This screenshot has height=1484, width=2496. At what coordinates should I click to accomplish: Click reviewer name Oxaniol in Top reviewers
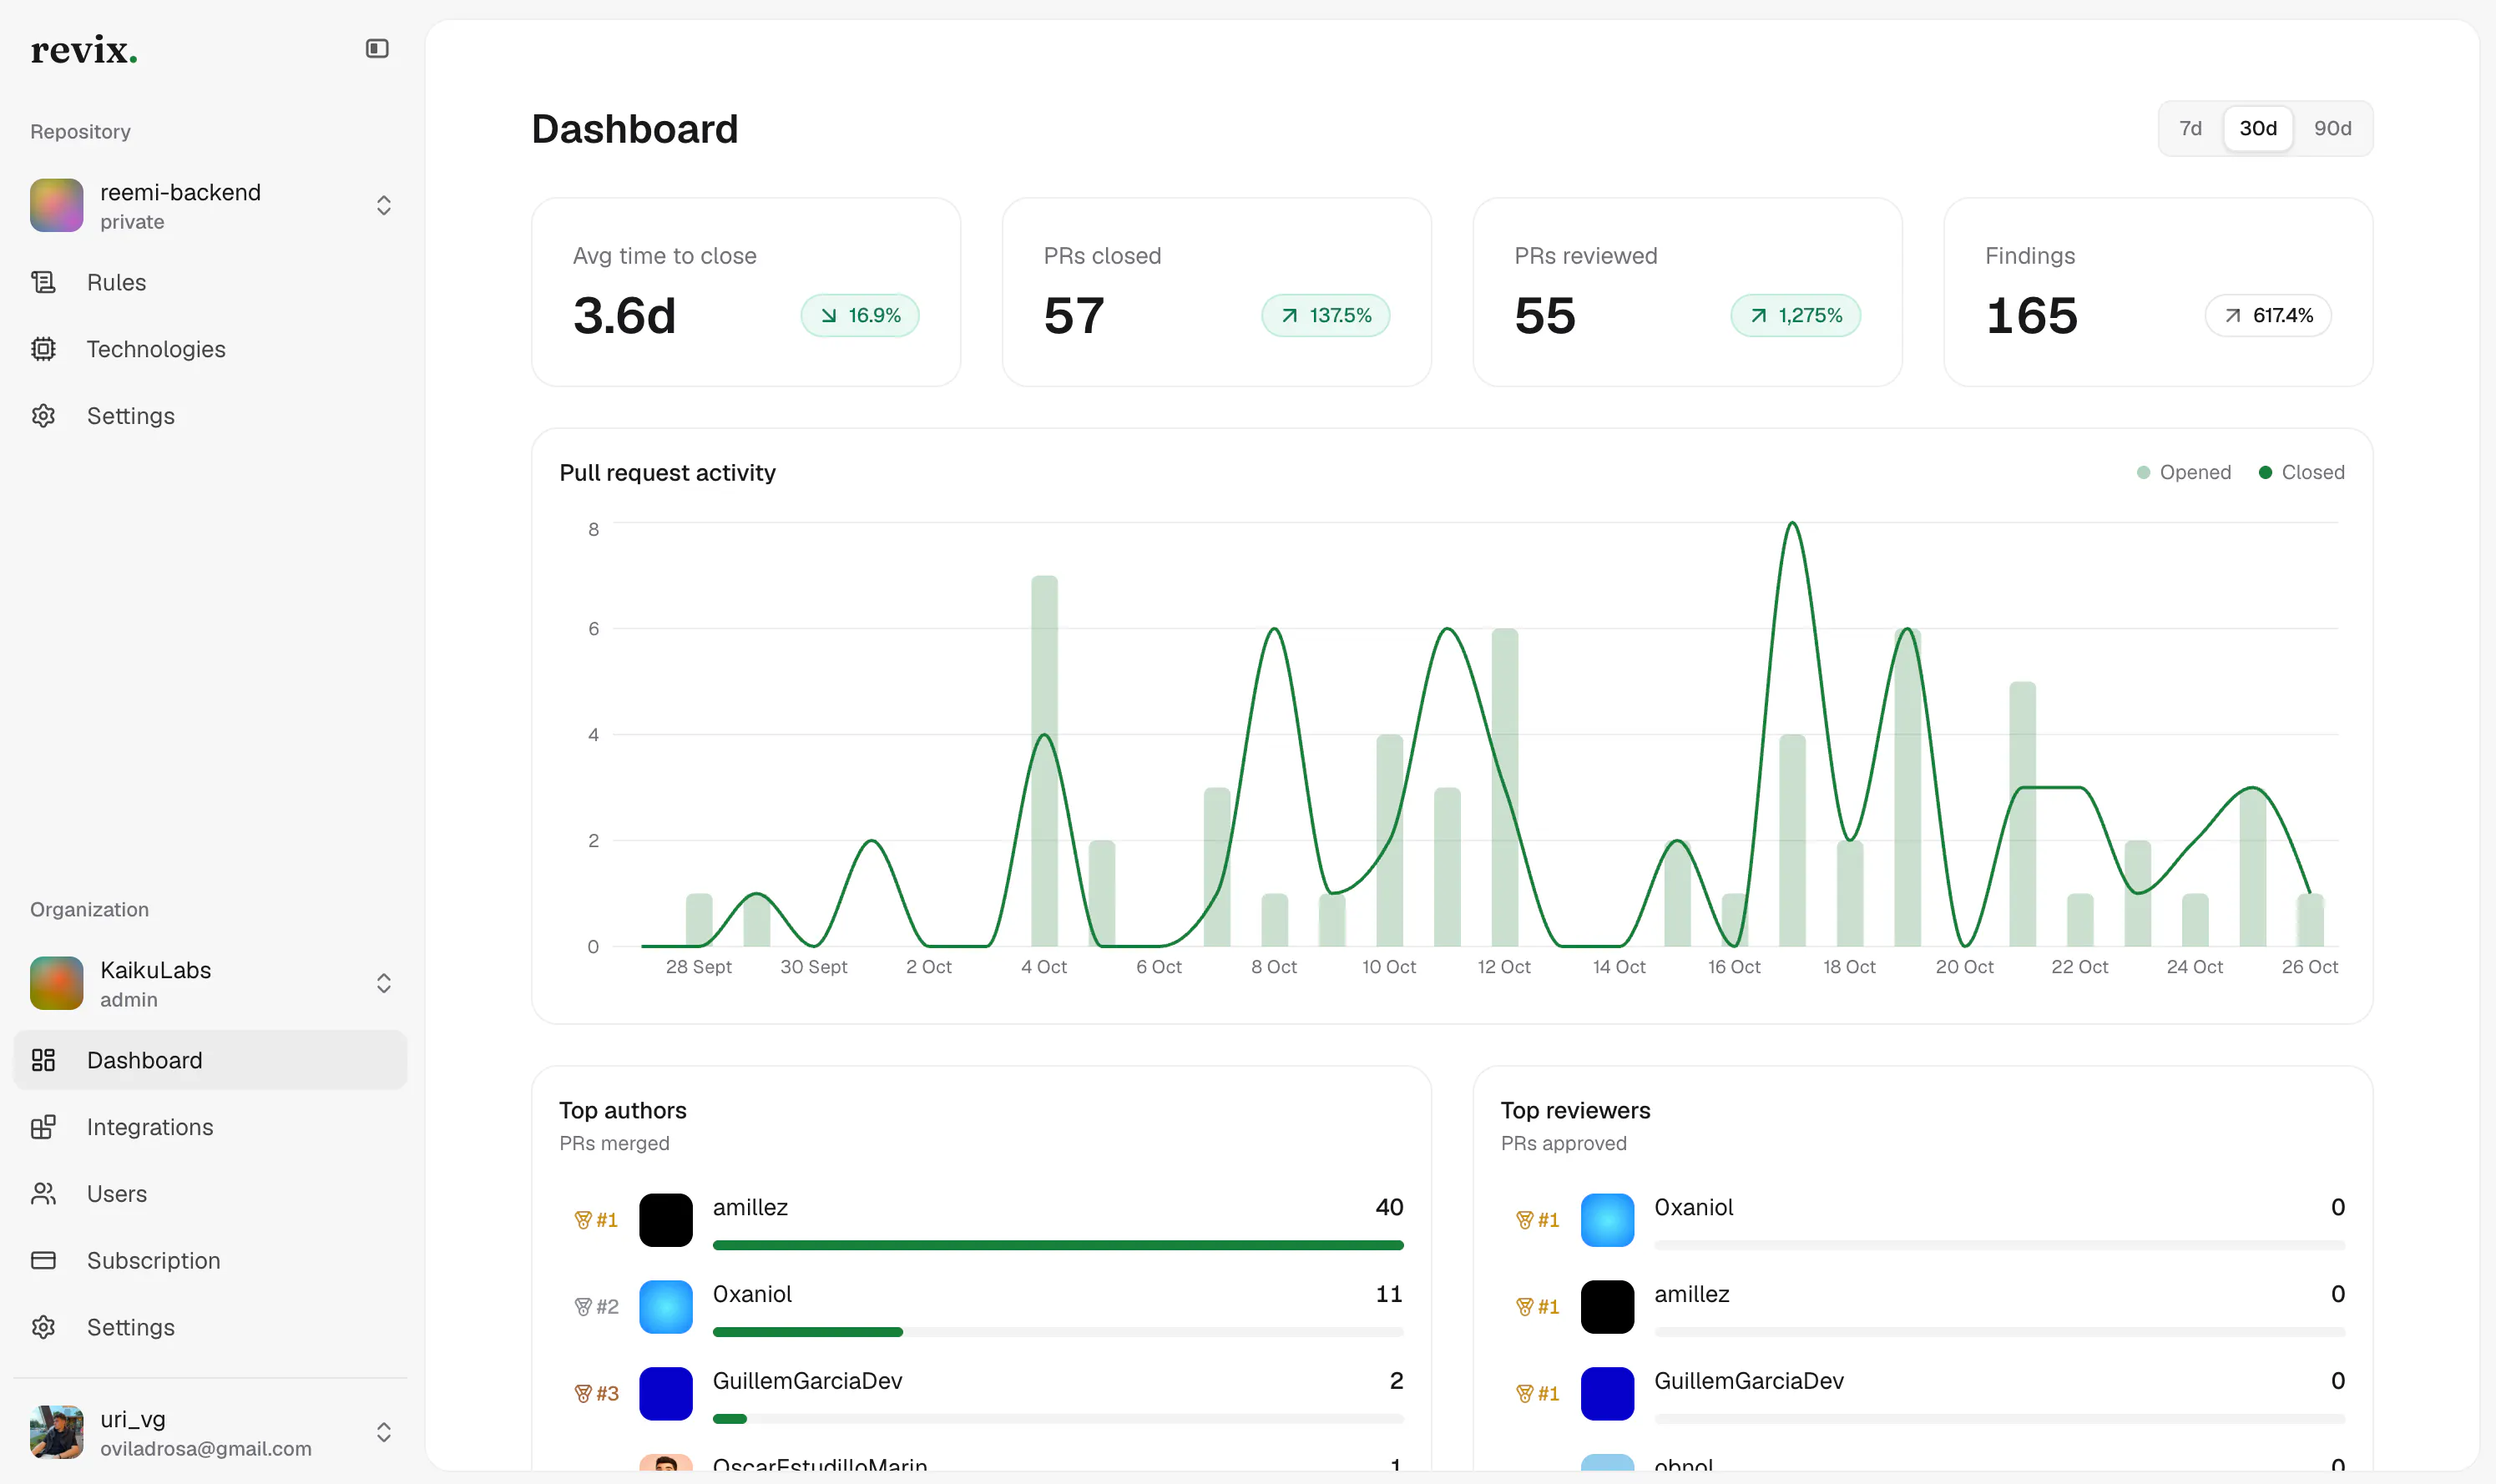(x=1694, y=1207)
